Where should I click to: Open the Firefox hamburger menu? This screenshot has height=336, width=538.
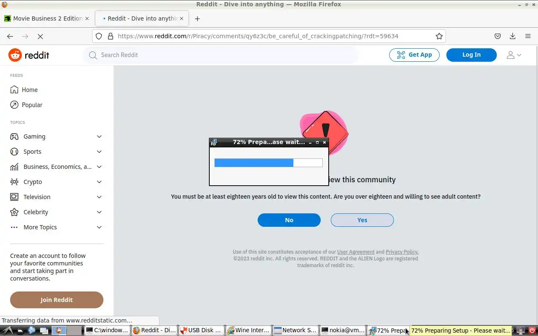point(528,36)
